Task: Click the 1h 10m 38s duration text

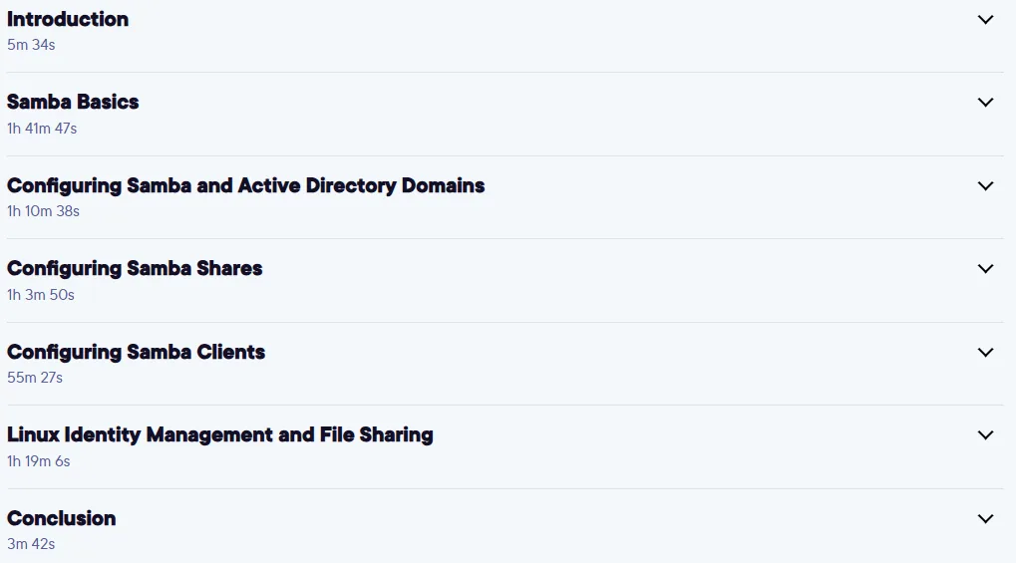Action: click(x=44, y=211)
